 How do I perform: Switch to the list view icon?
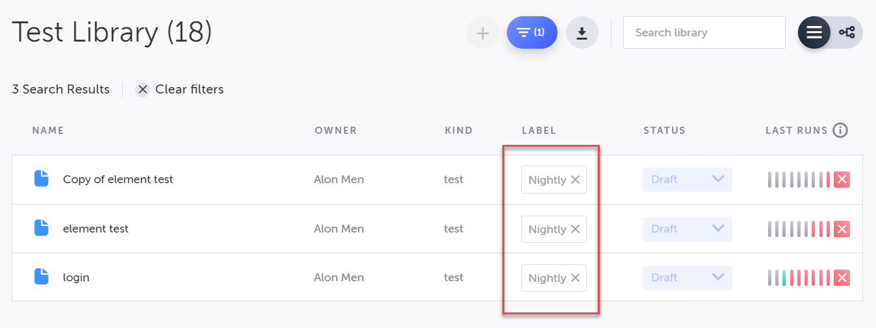814,32
